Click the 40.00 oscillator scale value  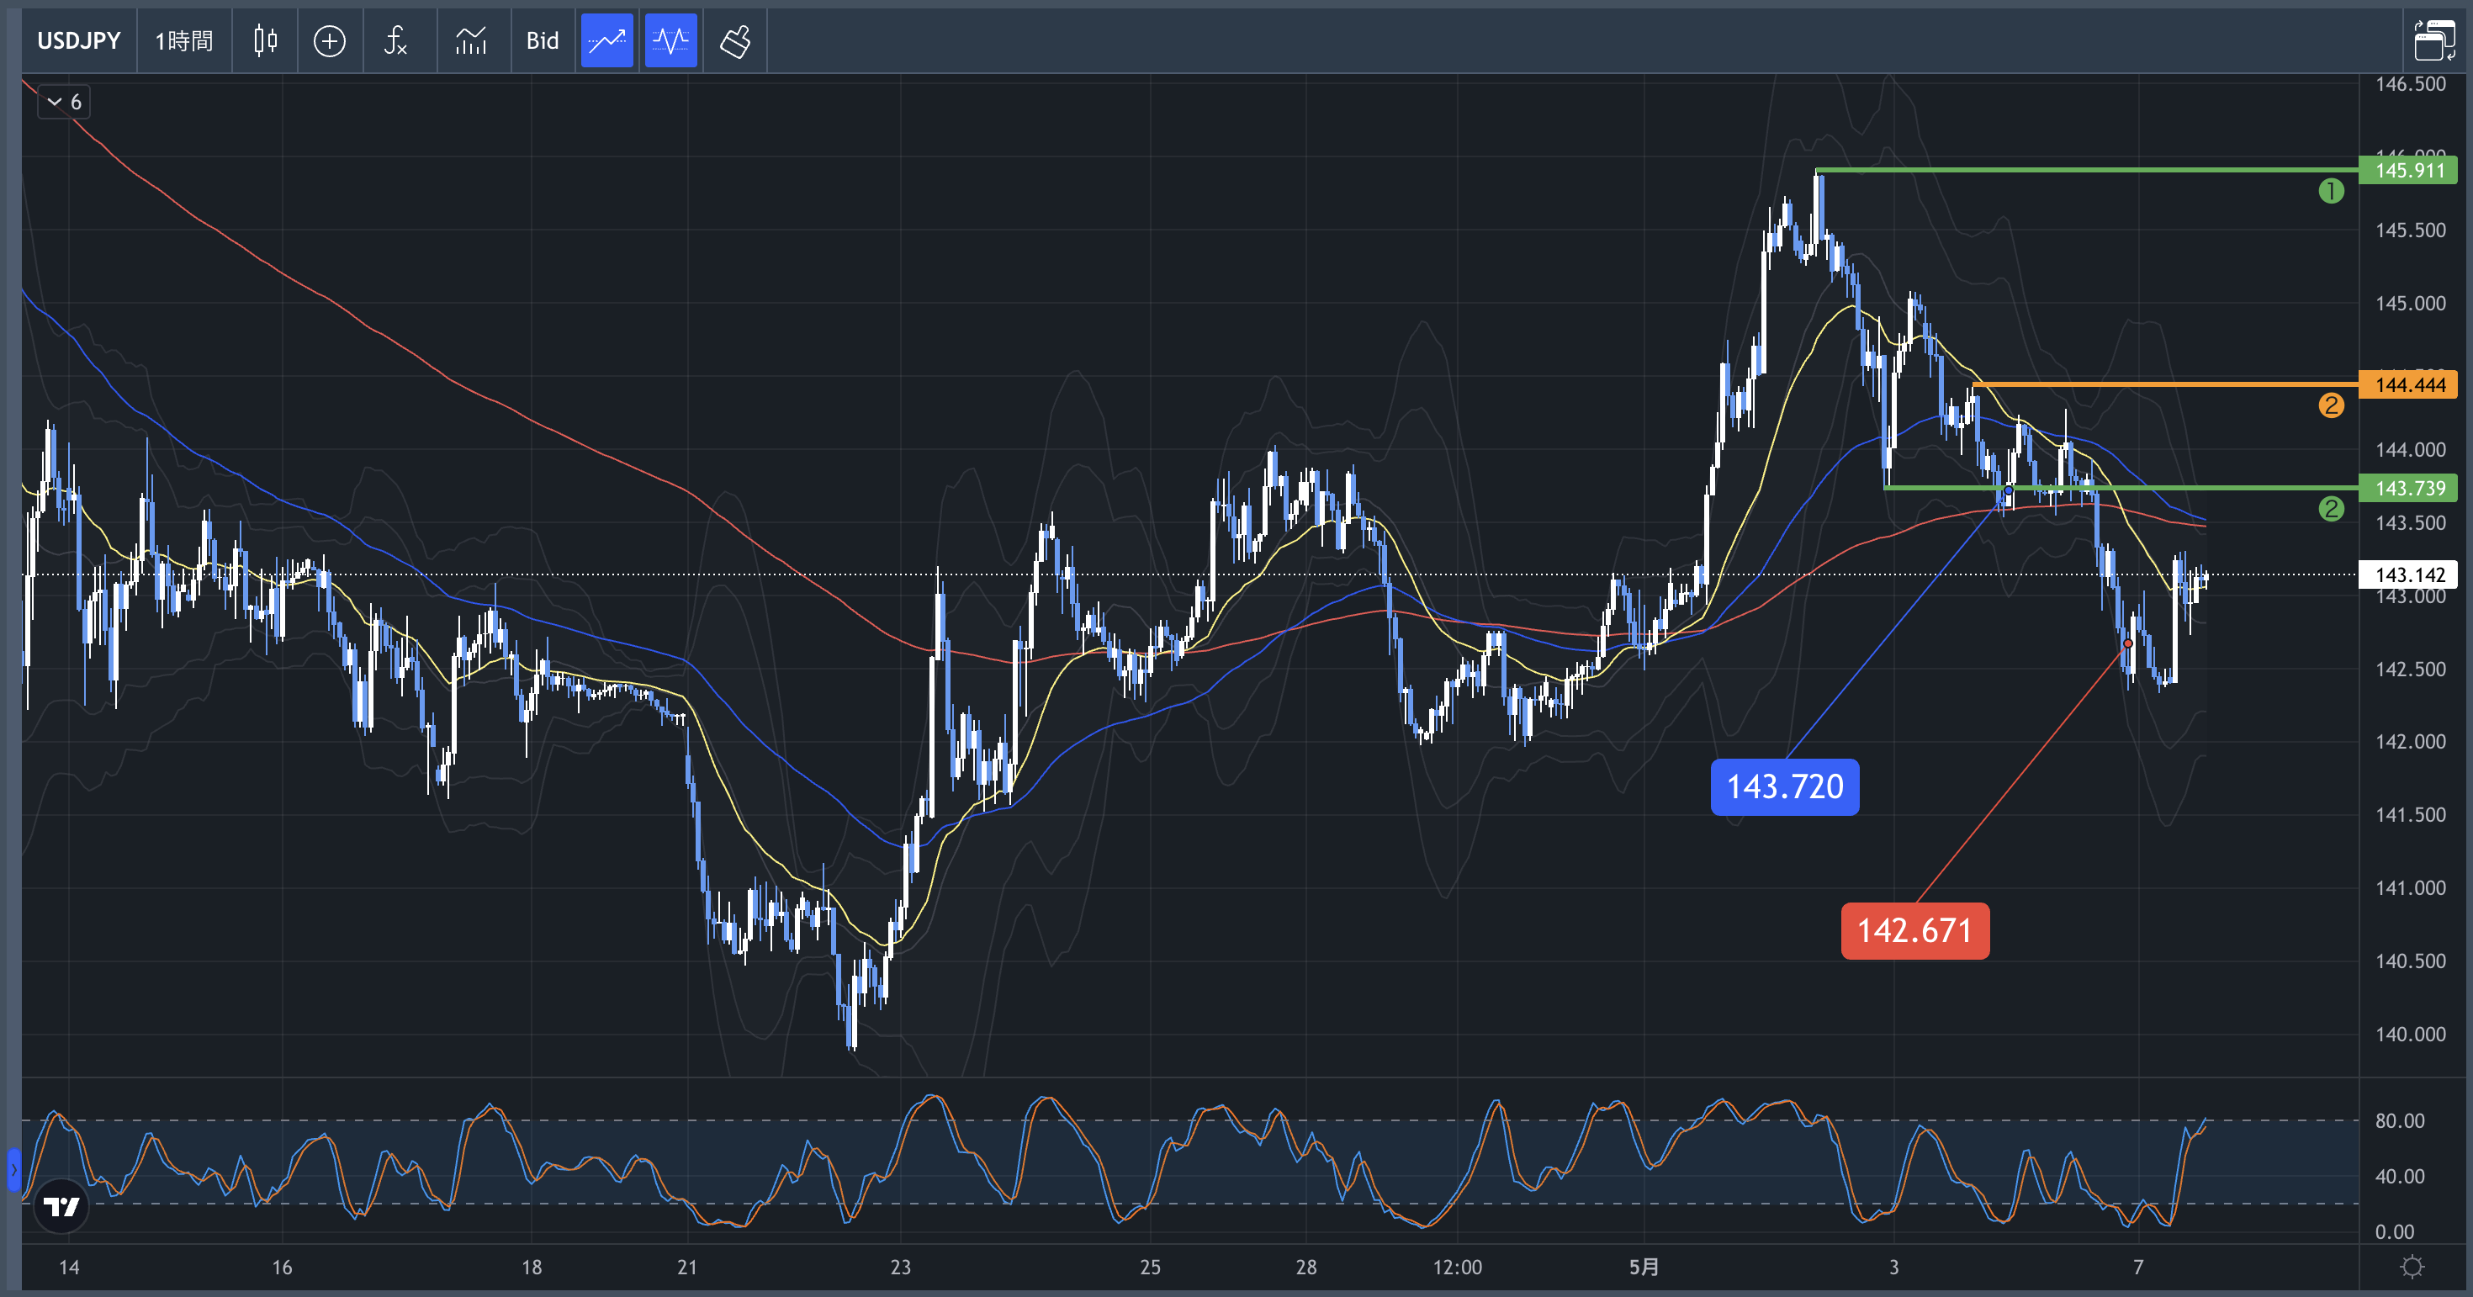pos(2399,1176)
